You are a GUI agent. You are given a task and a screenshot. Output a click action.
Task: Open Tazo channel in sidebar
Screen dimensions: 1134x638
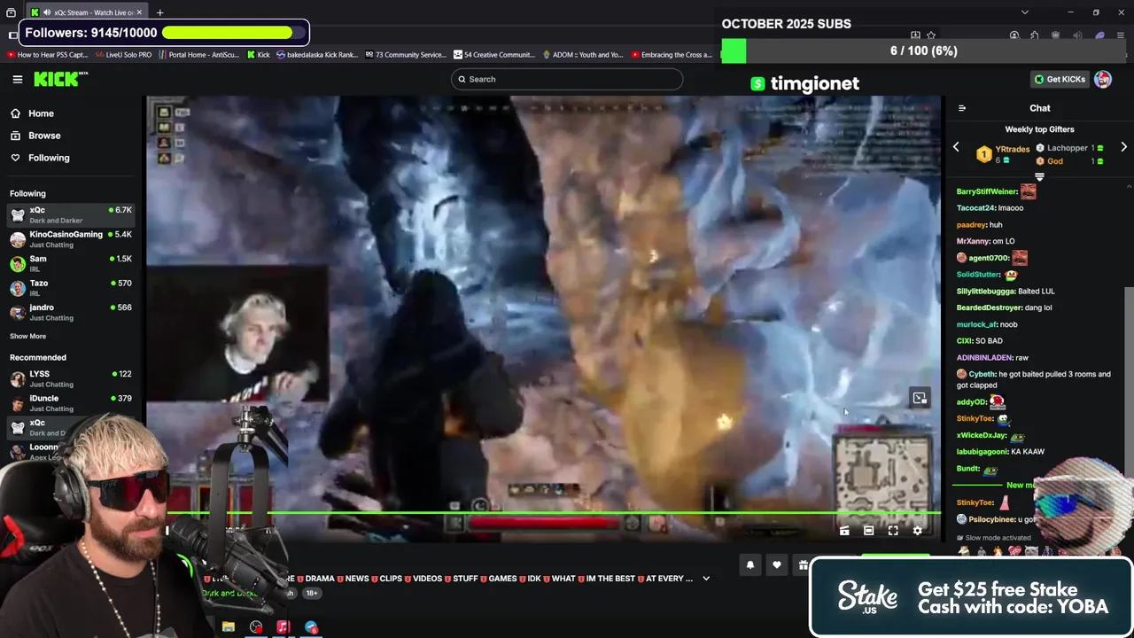71,288
